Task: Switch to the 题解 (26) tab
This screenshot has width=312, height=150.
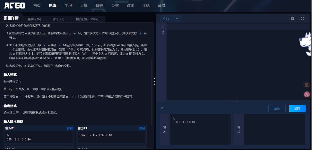Action: tap(34, 19)
